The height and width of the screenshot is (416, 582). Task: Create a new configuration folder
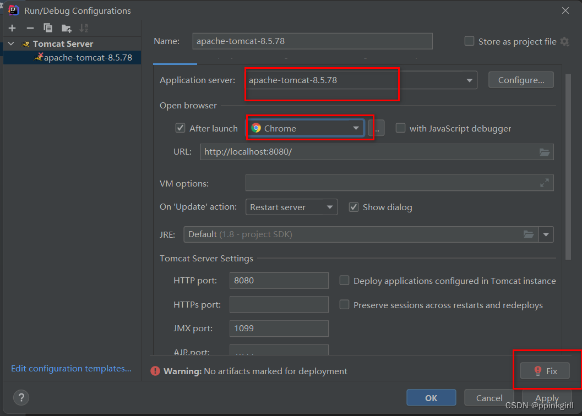pyautogui.click(x=66, y=28)
